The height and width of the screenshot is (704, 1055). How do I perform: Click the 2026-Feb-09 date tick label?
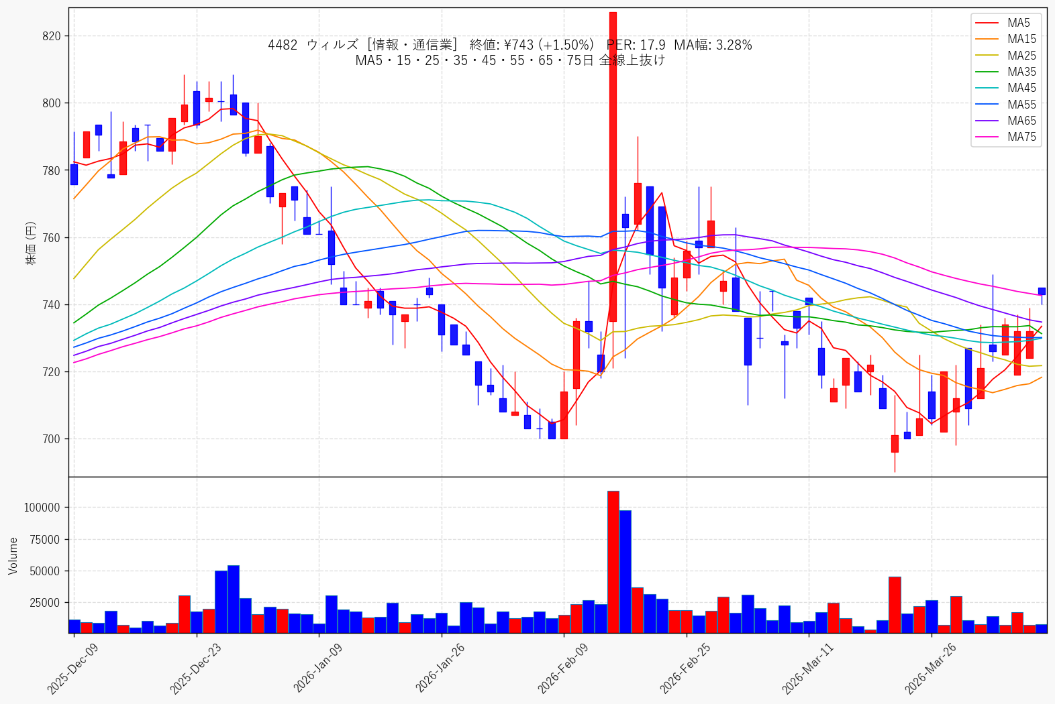(562, 668)
